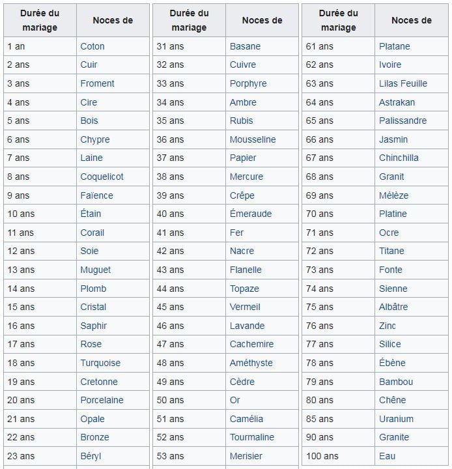Open the Basane link

pos(245,46)
